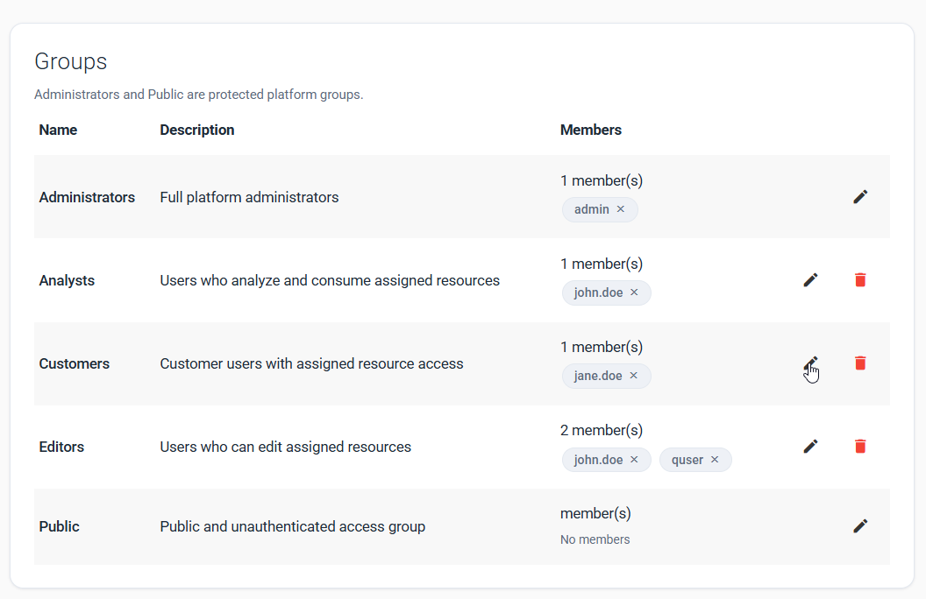
Task: Remove john.doe from Analysts group
Action: [x=634, y=292]
